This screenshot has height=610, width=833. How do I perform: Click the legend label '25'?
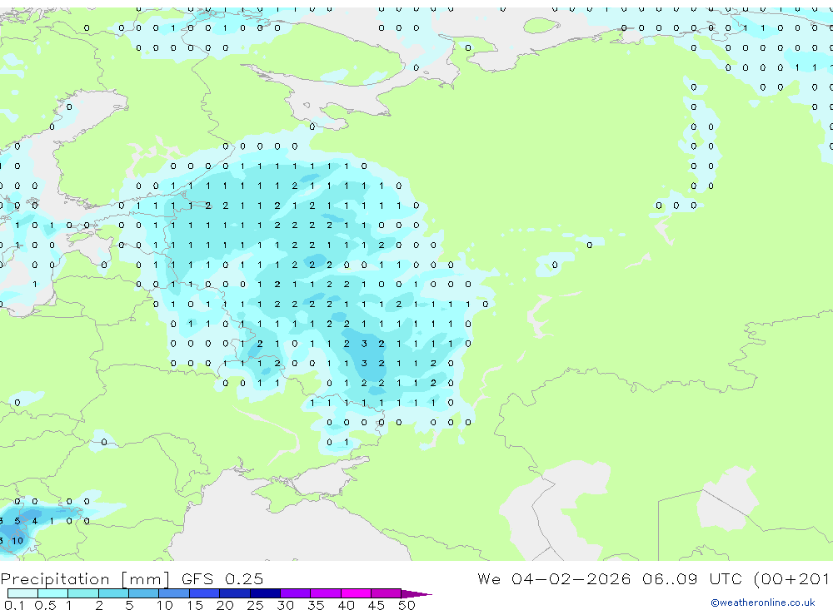tap(255, 605)
